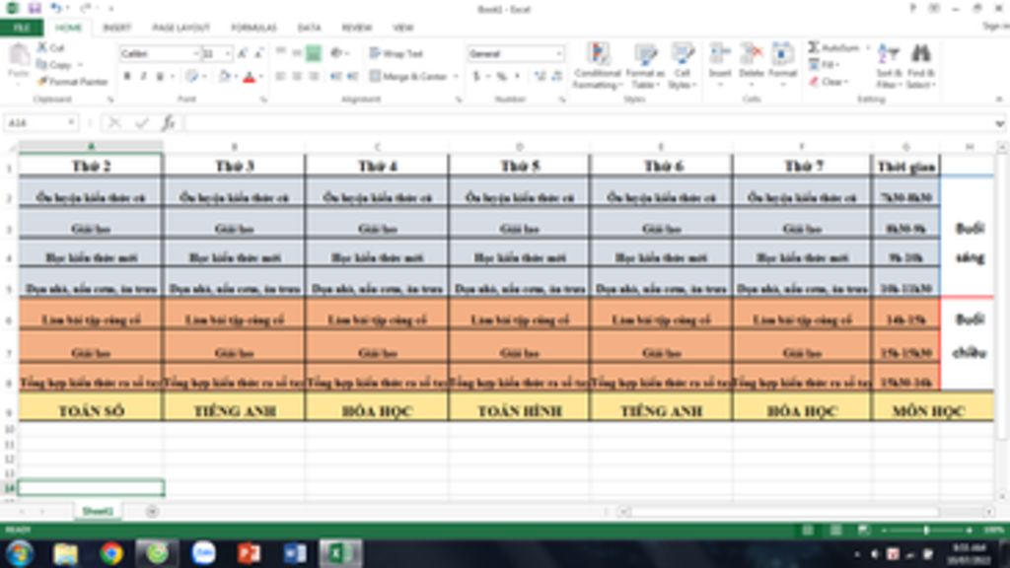Click the Undo icon in quick access toolbar

(x=56, y=8)
